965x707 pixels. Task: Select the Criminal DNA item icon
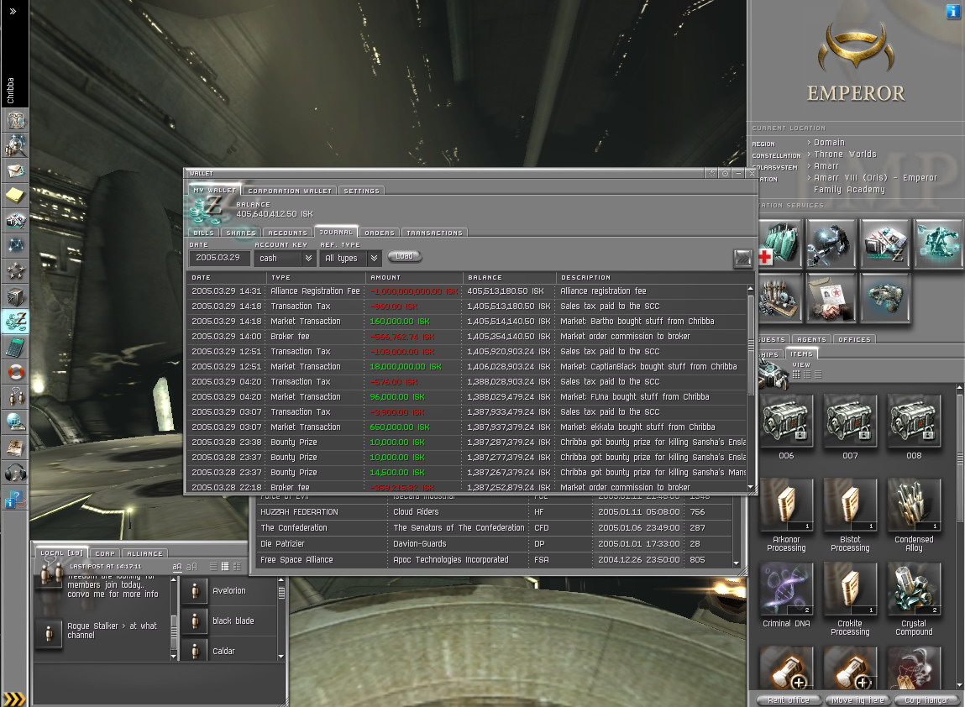point(786,589)
